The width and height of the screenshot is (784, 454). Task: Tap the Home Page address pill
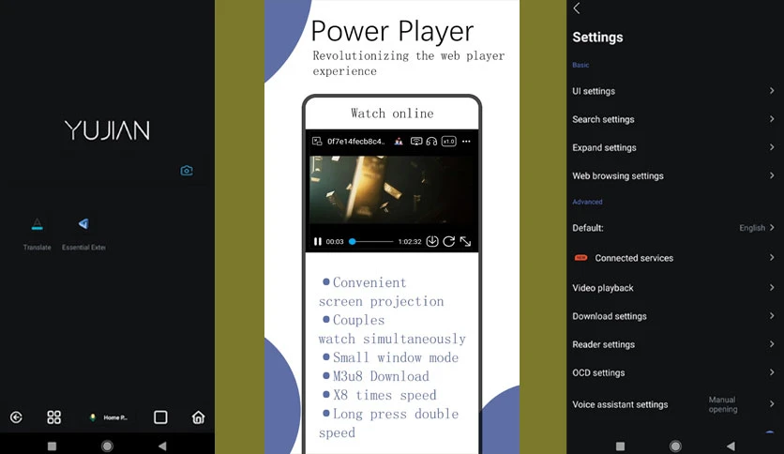click(108, 417)
